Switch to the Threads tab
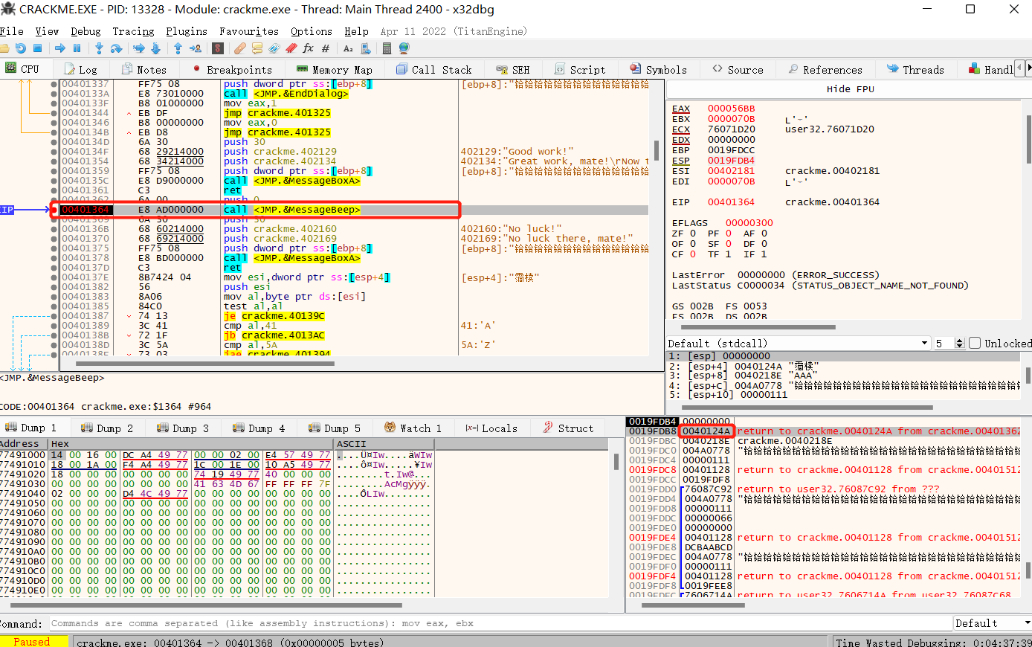This screenshot has width=1032, height=647. tap(915, 69)
